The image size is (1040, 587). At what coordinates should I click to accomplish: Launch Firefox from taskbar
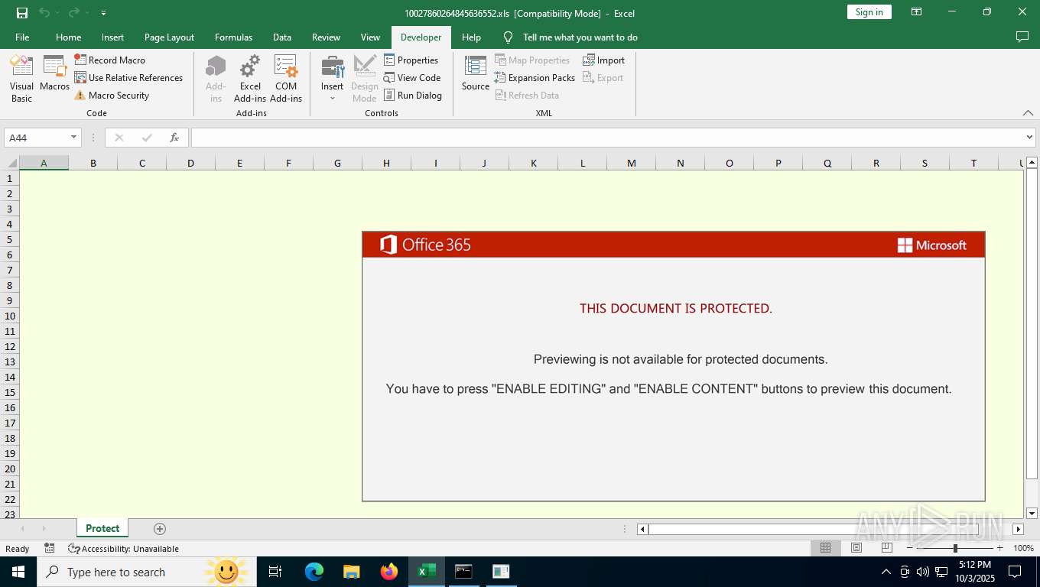pyautogui.click(x=389, y=571)
